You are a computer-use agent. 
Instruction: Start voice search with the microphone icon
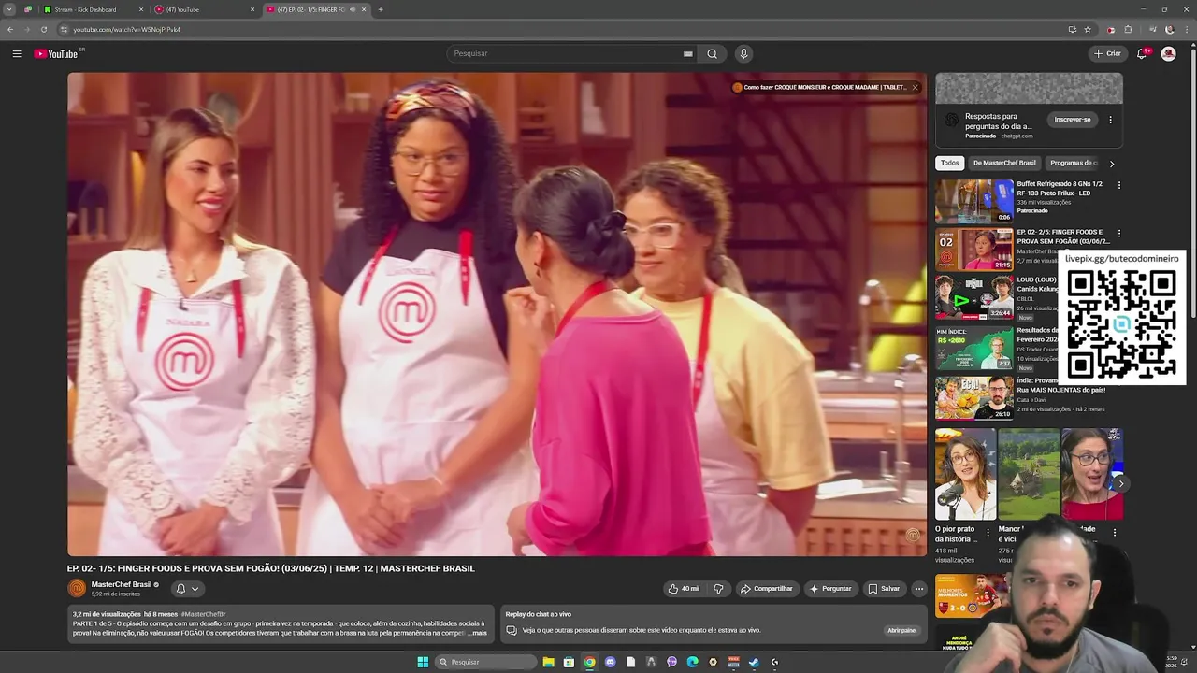click(743, 53)
